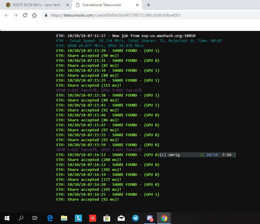Open the browser home page

point(34,15)
